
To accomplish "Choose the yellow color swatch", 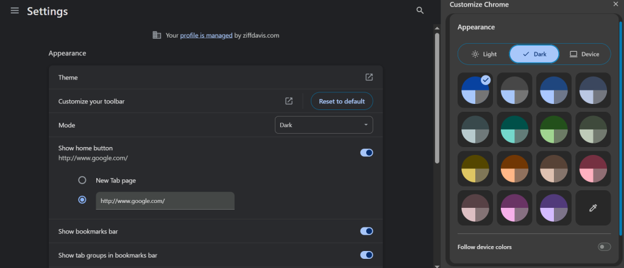I will (475, 169).
